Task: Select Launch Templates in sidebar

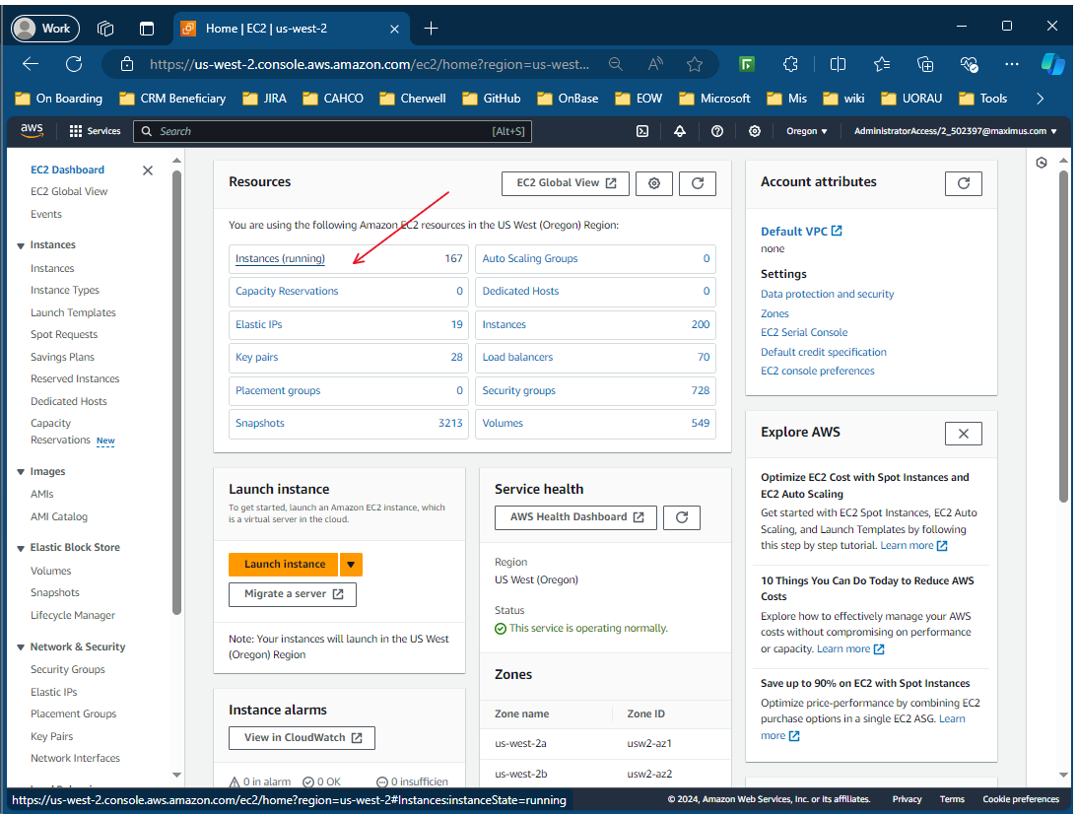Action: coord(73,312)
